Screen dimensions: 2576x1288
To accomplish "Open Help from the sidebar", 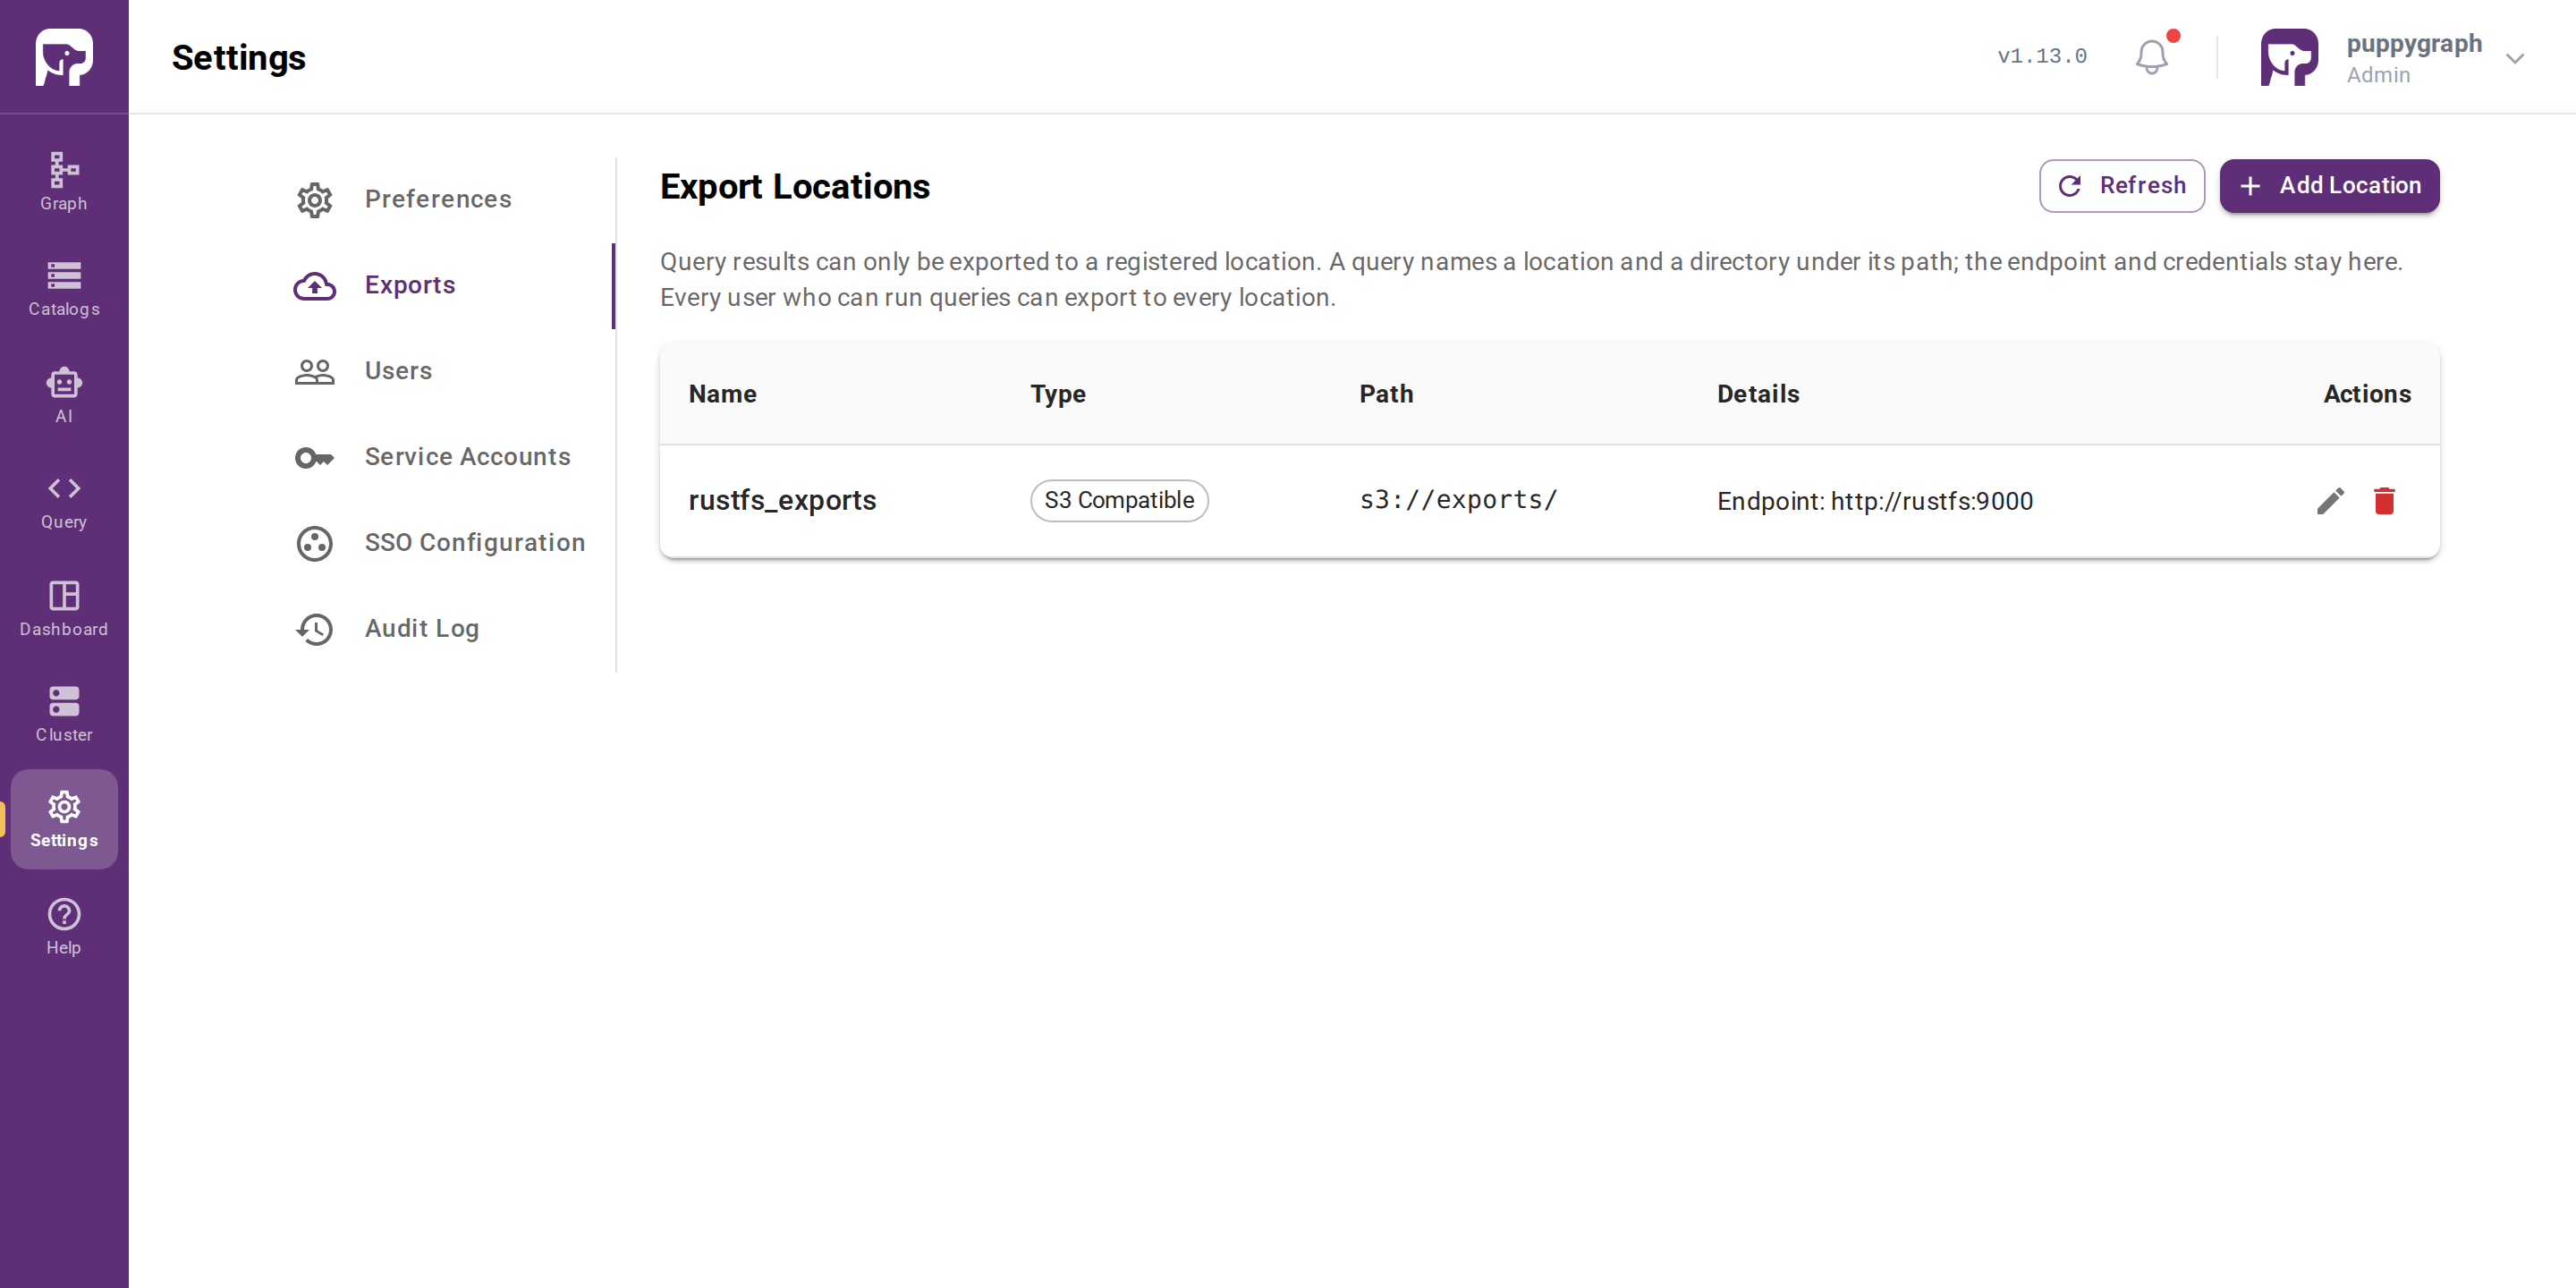I will pos(64,927).
